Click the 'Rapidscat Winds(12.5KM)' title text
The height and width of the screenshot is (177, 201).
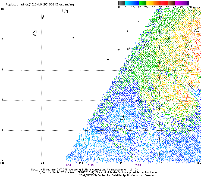coord(24,5)
